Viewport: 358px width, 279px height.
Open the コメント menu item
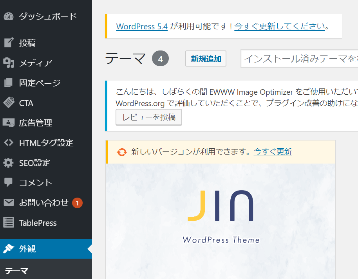pos(46,182)
